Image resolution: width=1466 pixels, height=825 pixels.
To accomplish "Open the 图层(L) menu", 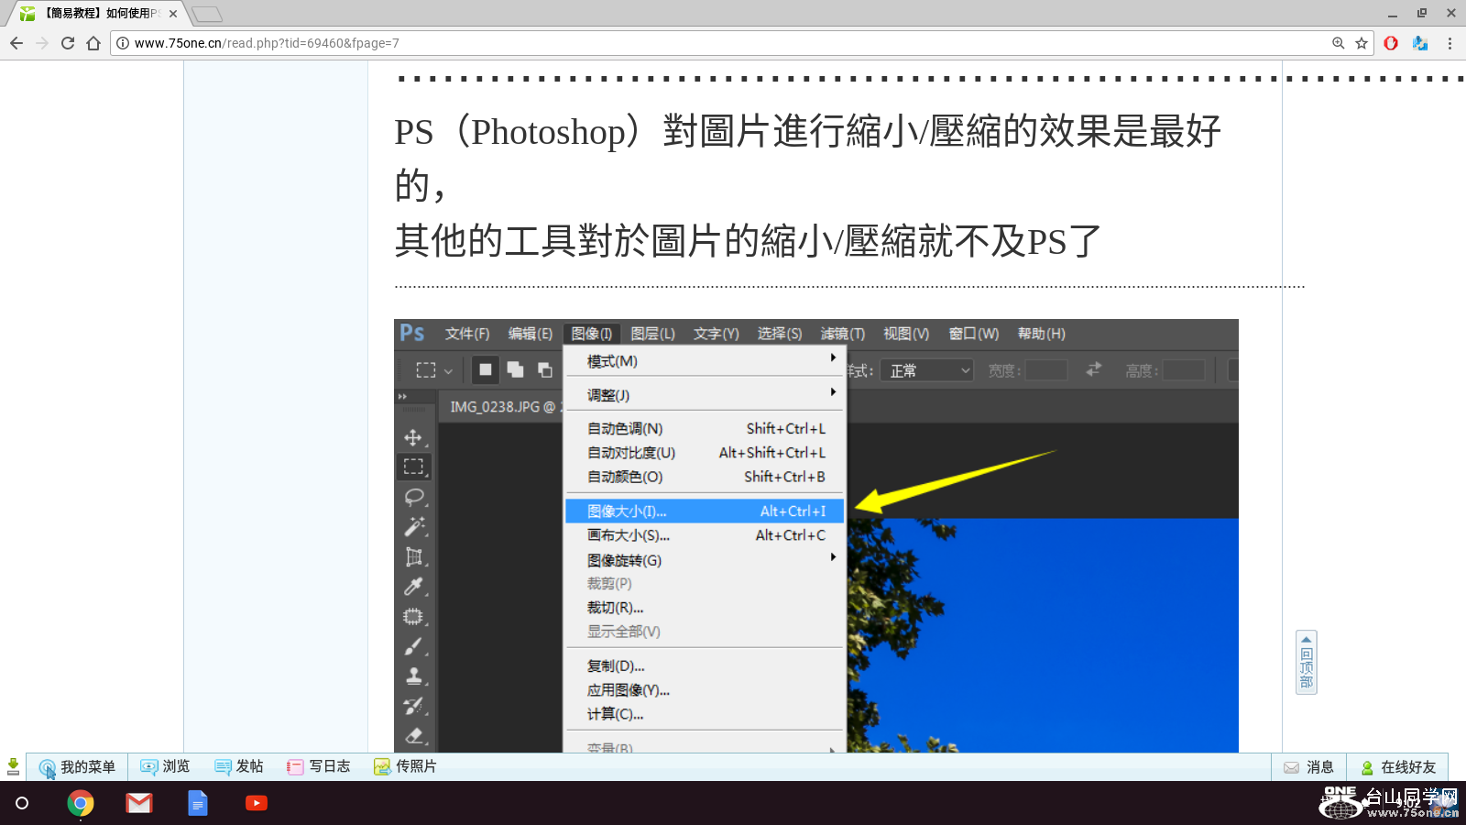I will (x=653, y=334).
